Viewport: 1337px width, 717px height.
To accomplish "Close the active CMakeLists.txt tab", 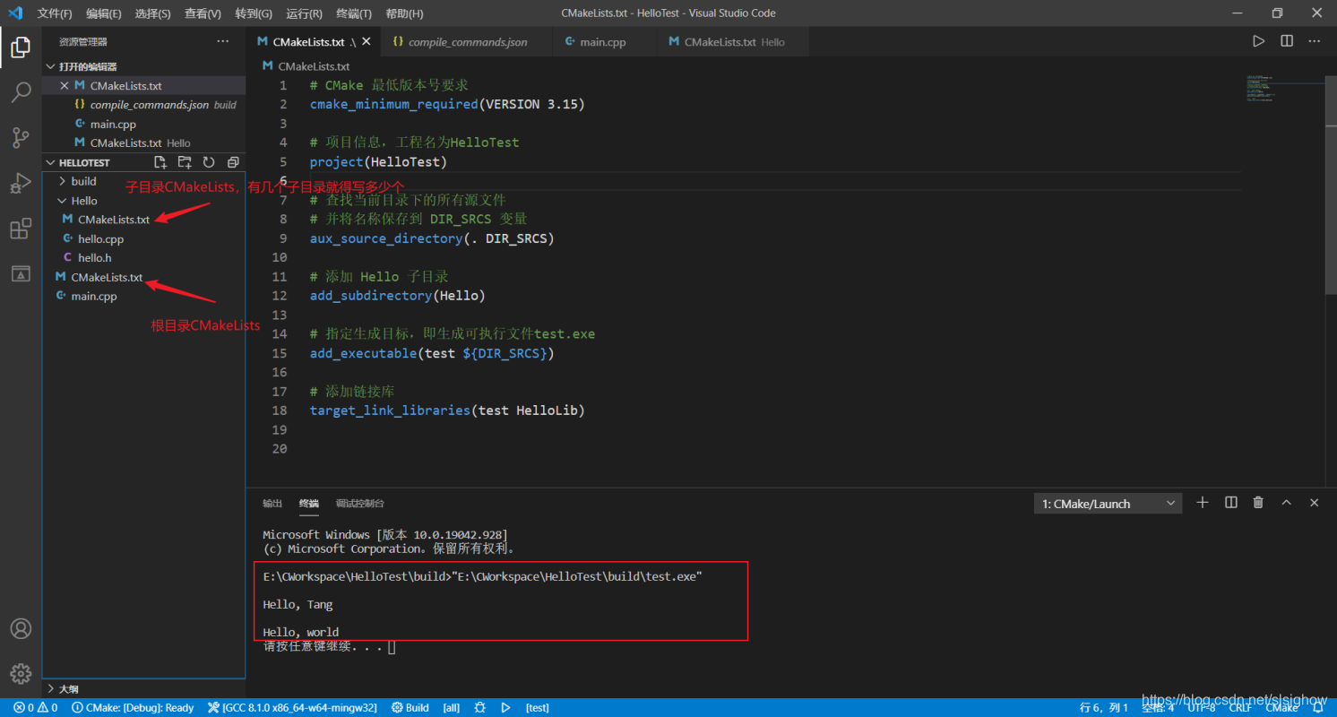I will point(366,42).
